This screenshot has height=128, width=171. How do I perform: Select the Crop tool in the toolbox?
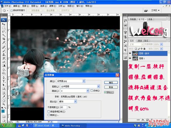click(x=4, y=39)
